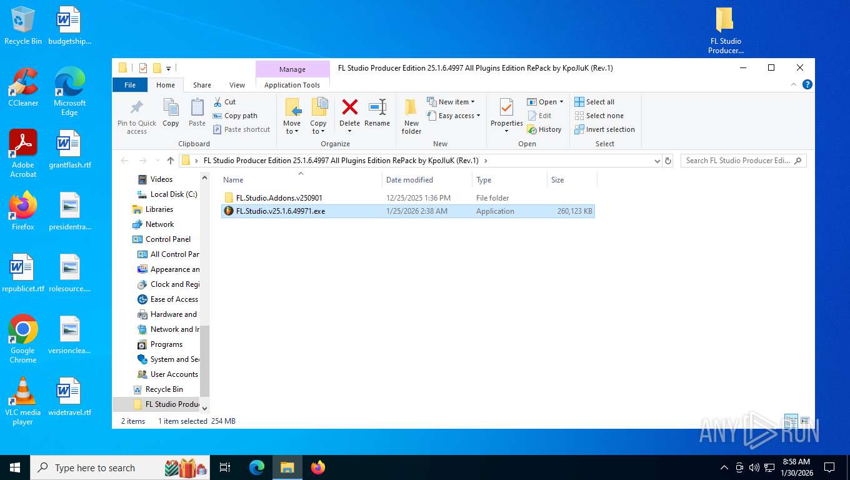Viewport: 850px width, 480px height.
Task: Click Paste shortcut in ribbon
Action: point(241,129)
